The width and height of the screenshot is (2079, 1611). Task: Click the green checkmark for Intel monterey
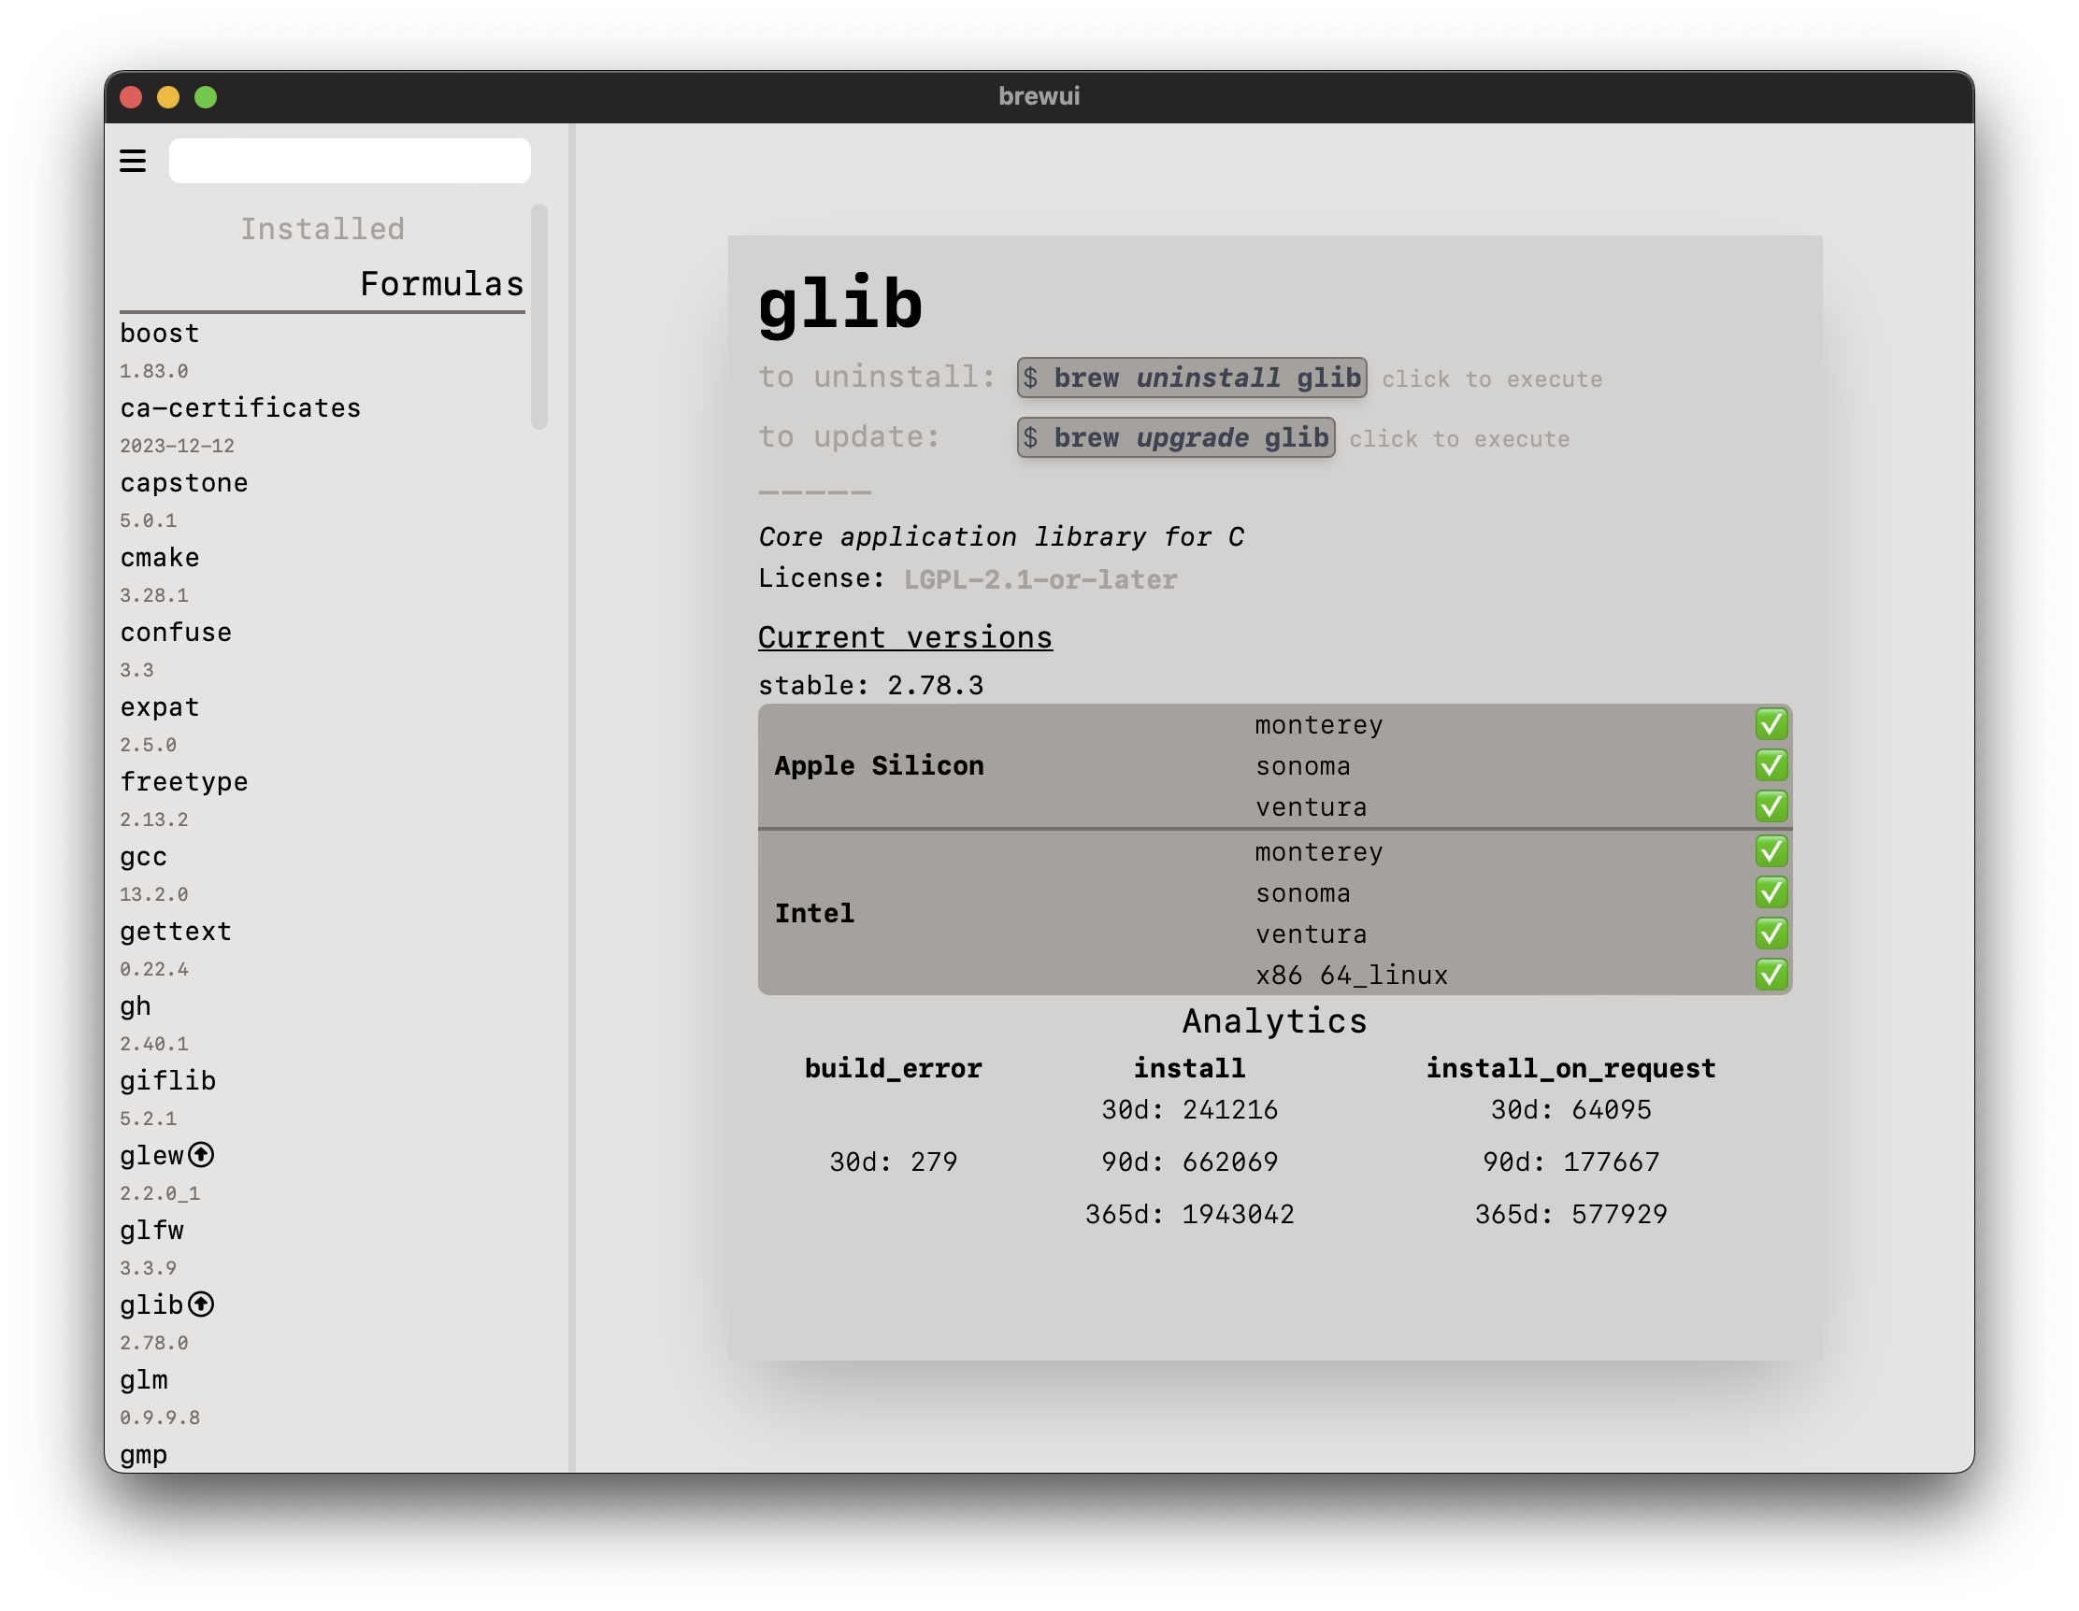click(1771, 850)
